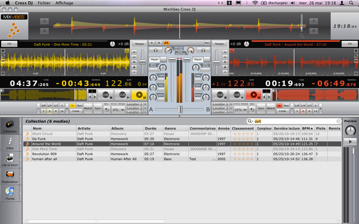Click right deck CUE play button

pyautogui.click(x=237, y=95)
